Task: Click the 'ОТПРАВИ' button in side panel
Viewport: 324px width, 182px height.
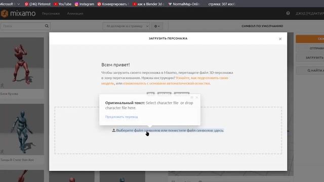Action: point(310,49)
